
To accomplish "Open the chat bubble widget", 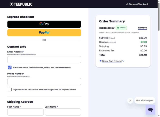I will pos(150,110).
